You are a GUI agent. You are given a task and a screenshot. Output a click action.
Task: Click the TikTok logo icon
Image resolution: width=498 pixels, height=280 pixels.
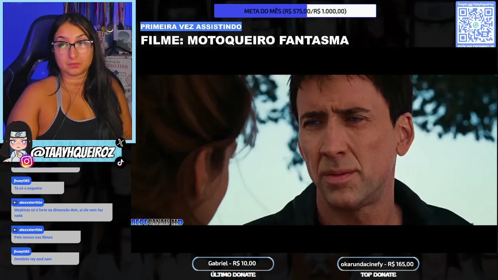click(120, 163)
